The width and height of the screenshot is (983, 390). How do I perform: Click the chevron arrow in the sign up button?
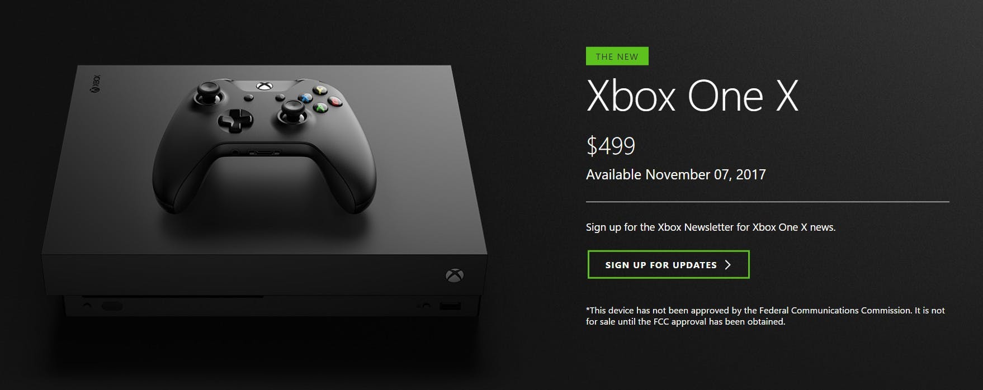pyautogui.click(x=727, y=265)
